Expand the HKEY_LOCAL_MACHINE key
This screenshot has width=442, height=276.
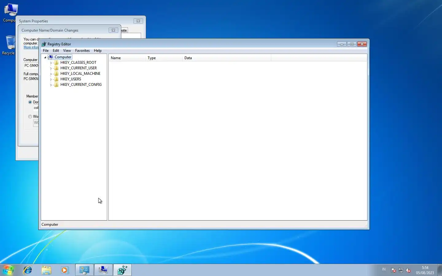[51, 74]
